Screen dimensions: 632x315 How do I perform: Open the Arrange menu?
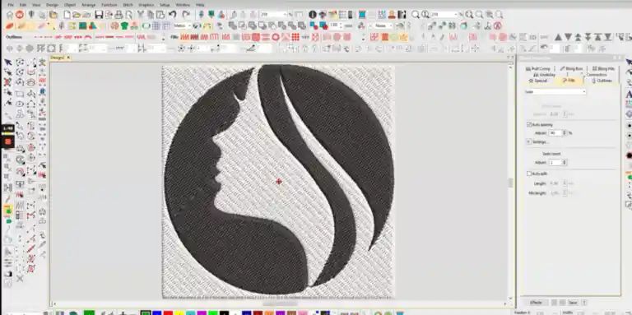pos(88,5)
